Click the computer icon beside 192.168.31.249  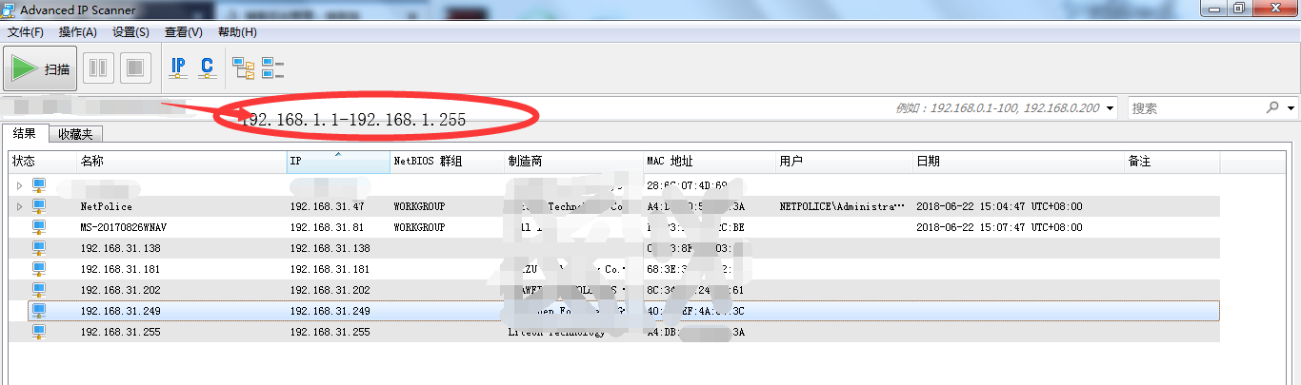[39, 310]
